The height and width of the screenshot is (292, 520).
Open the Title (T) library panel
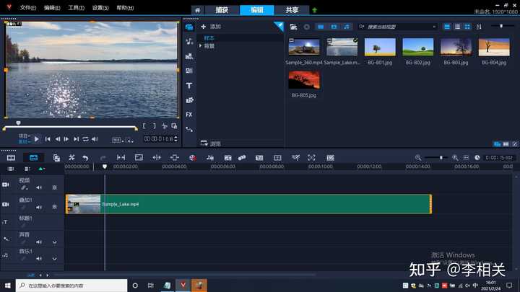(x=189, y=85)
